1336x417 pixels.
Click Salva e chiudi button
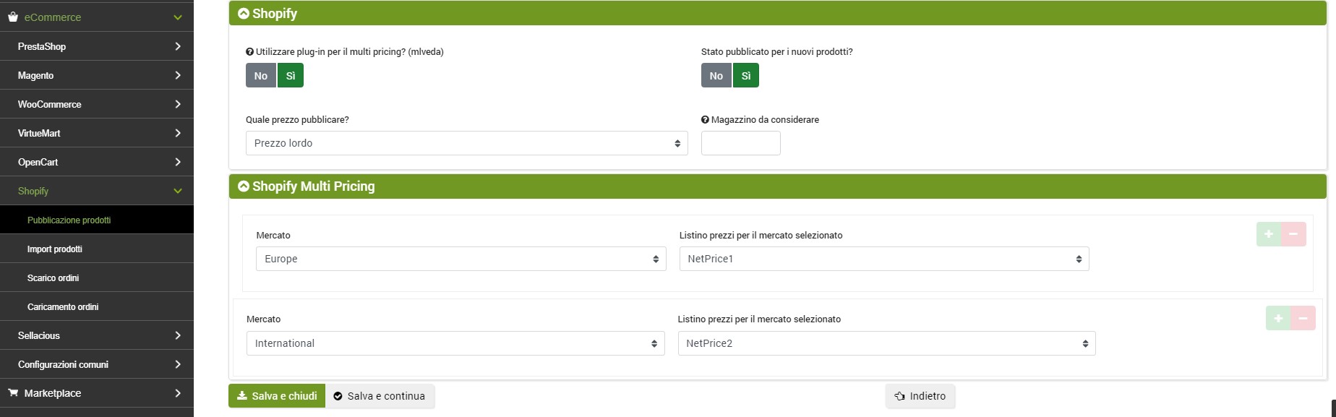tap(277, 396)
